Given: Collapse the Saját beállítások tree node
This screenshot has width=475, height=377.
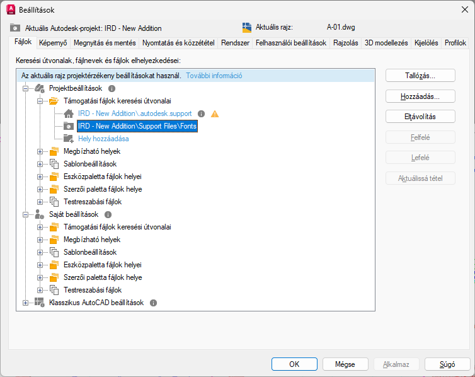Looking at the screenshot, I should [x=25, y=214].
